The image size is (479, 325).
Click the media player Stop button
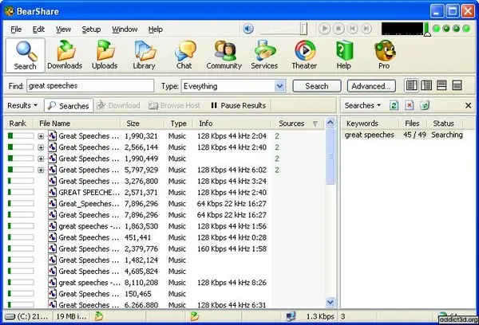tap(338, 29)
